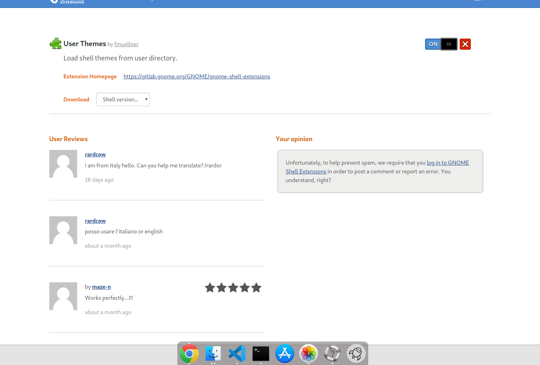This screenshot has width=540, height=365.
Task: Click 'about a month ago' under the italiano review
Action: click(x=108, y=246)
